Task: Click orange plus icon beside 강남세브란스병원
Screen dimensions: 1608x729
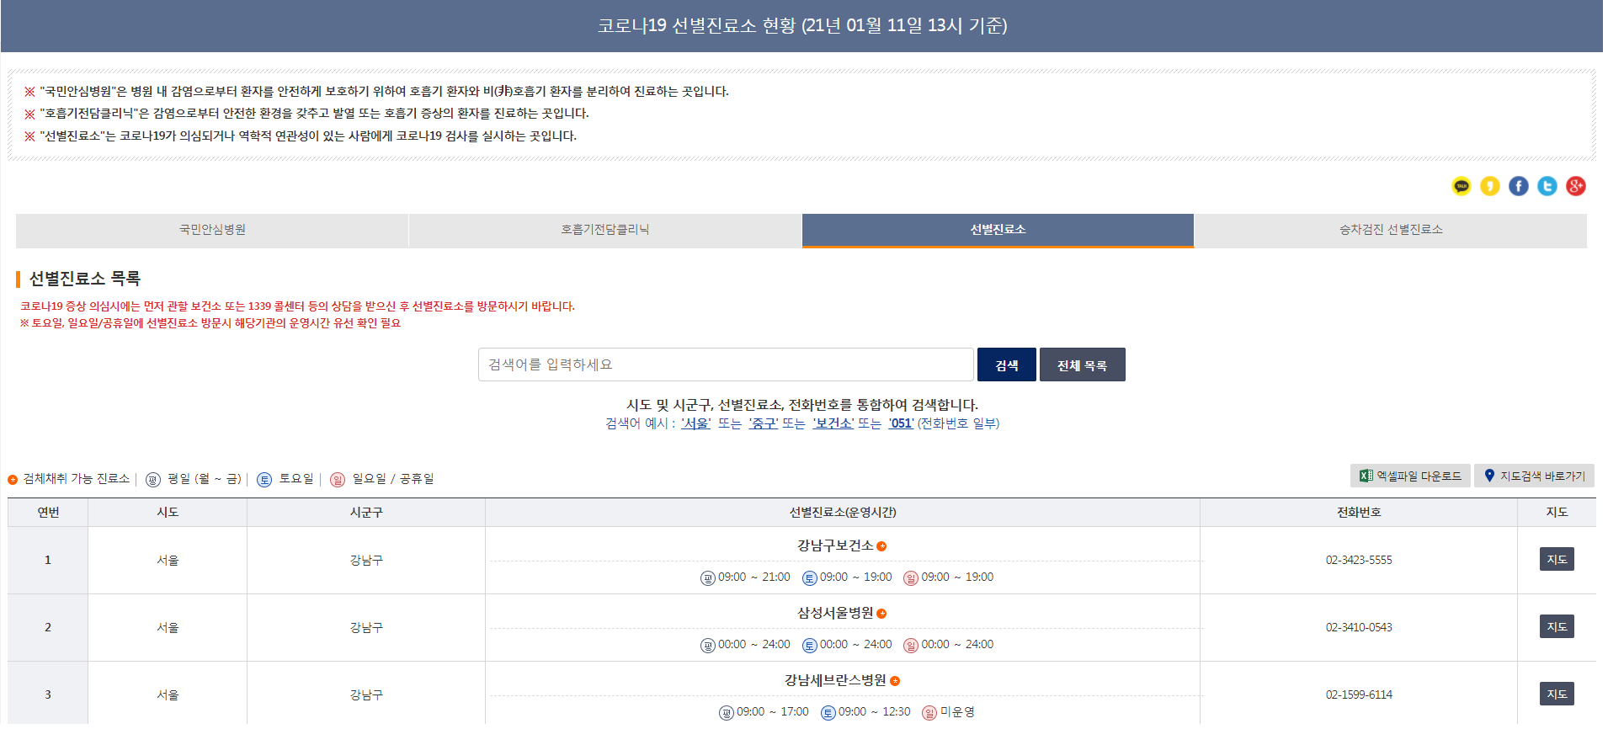Action: point(895,681)
